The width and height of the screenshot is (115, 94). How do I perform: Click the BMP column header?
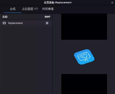pyautogui.click(x=47, y=17)
